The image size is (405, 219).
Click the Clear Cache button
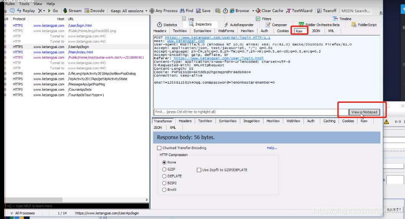coord(269,10)
